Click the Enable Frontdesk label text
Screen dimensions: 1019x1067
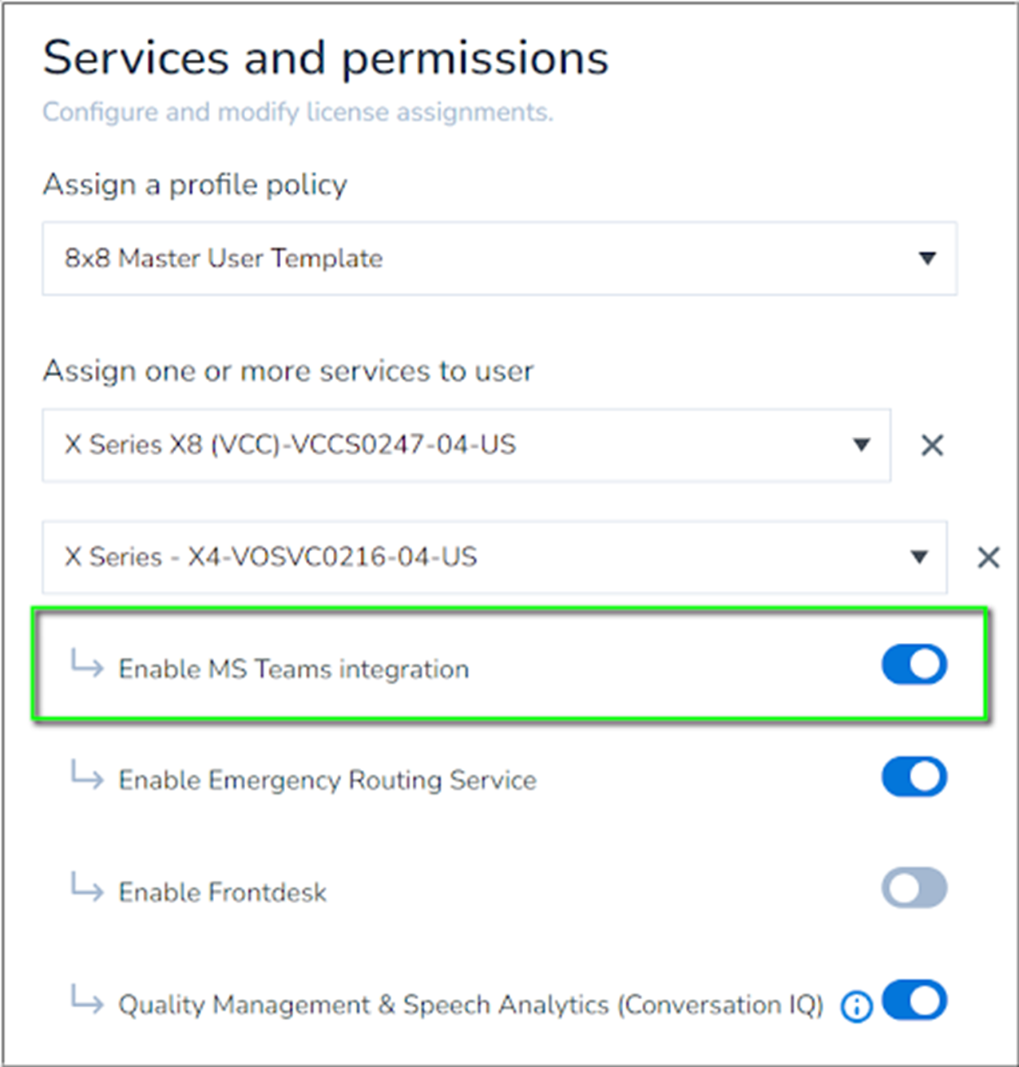coord(222,892)
